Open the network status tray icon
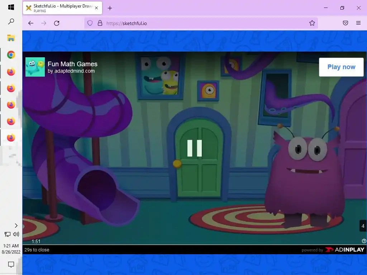367x275 pixels. click(x=8, y=234)
